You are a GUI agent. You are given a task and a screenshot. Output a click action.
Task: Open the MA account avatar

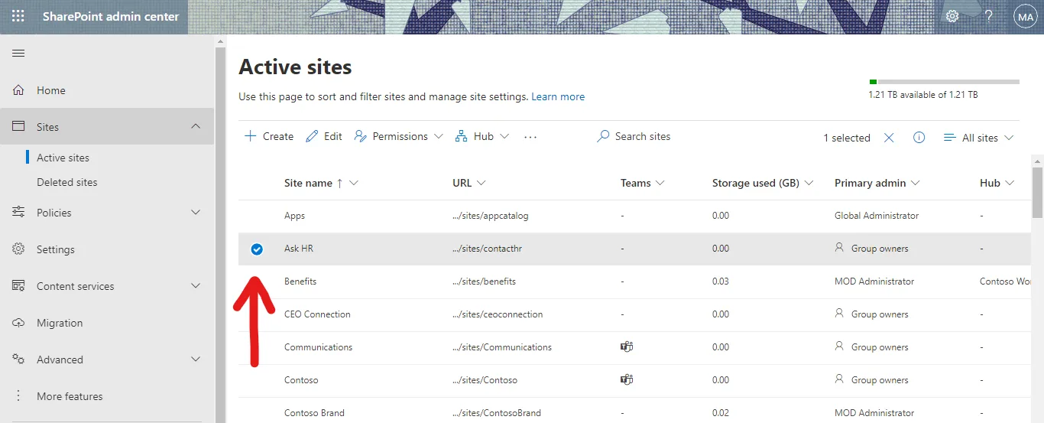click(1025, 16)
